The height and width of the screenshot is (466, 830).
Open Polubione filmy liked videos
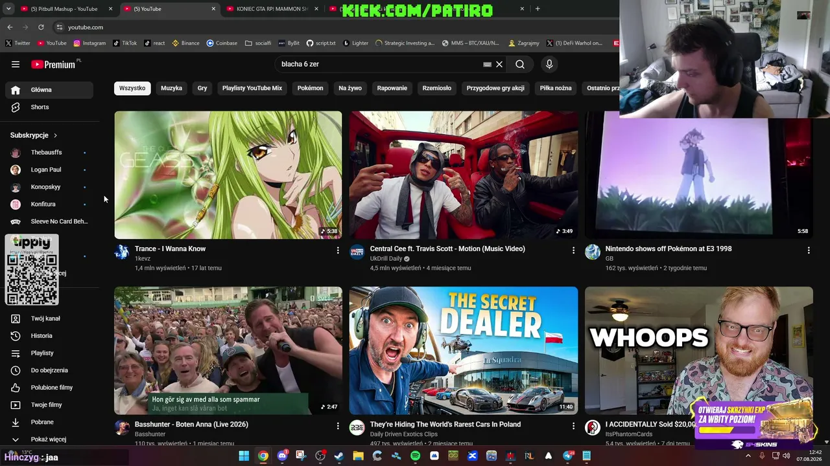click(x=49, y=388)
